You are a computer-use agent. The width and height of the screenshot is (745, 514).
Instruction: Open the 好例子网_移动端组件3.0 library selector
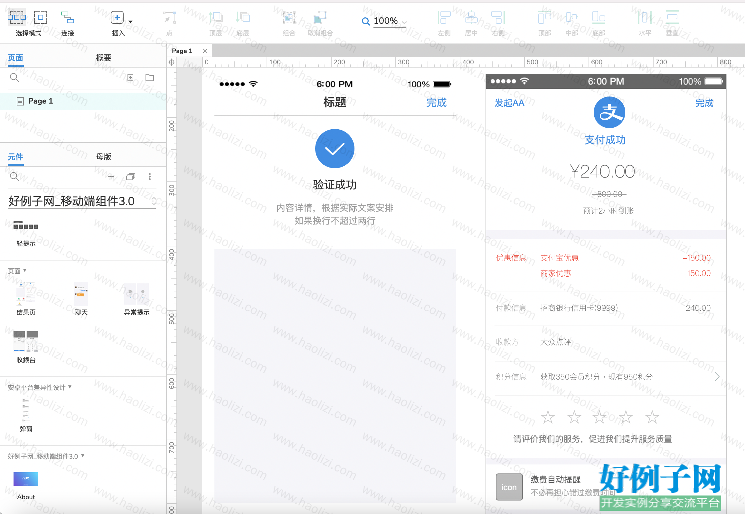[x=82, y=201]
